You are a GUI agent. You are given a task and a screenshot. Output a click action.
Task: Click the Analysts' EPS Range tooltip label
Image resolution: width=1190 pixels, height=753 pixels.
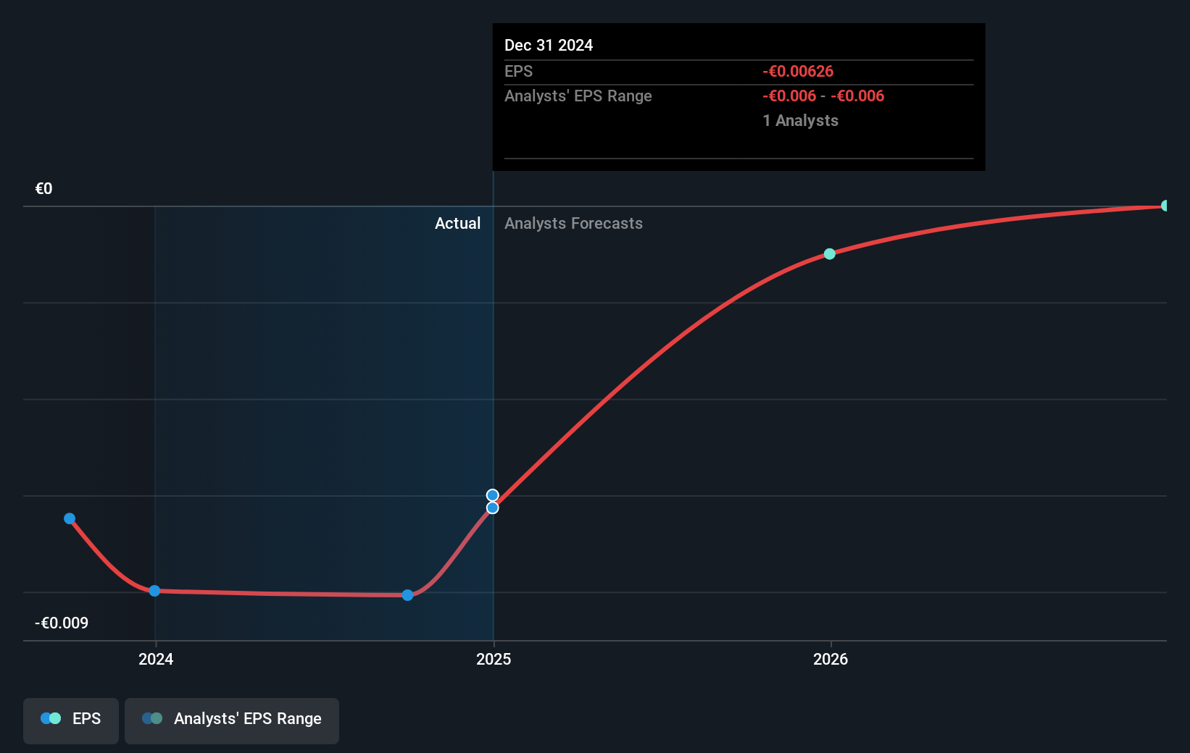click(578, 96)
